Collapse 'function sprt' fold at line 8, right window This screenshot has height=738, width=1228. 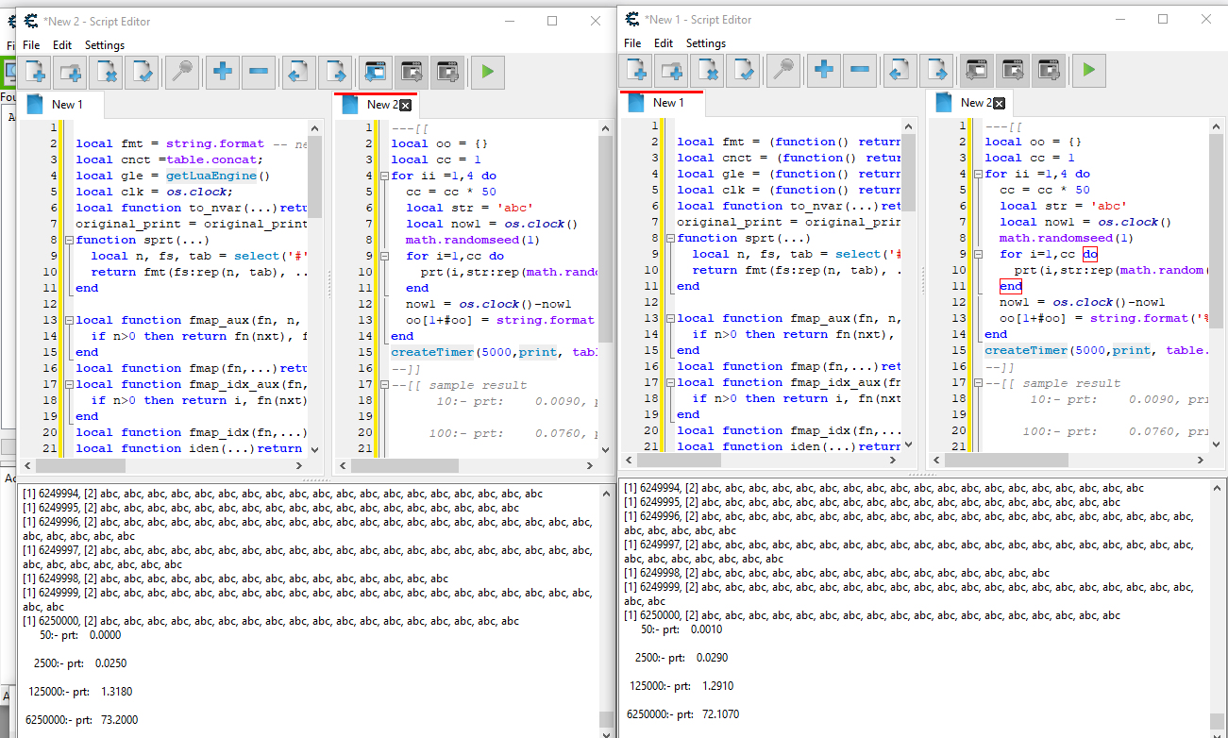671,238
